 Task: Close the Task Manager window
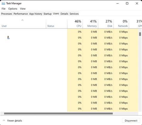[x=137, y=4]
